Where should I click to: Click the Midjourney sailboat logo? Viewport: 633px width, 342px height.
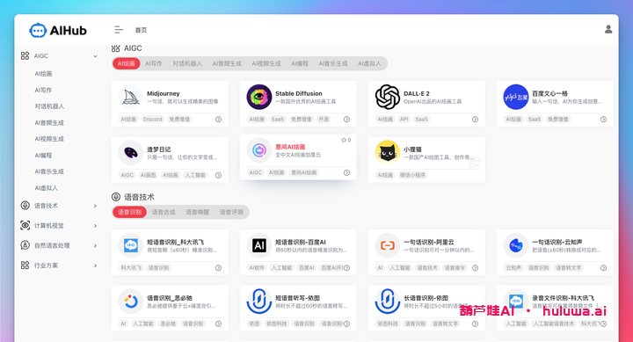[131, 97]
